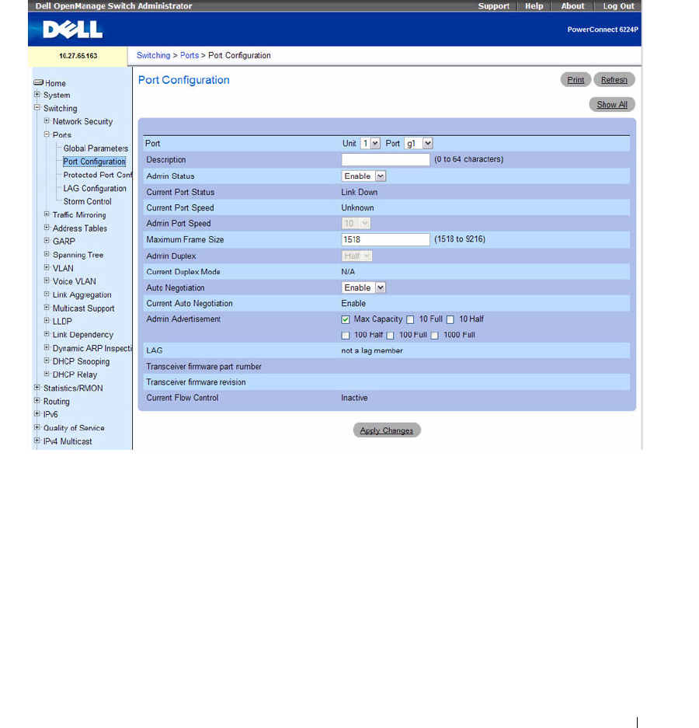Image resolution: width=699 pixels, height=728 pixels.
Task: Expand Link Aggregation node
Action: tap(47, 294)
